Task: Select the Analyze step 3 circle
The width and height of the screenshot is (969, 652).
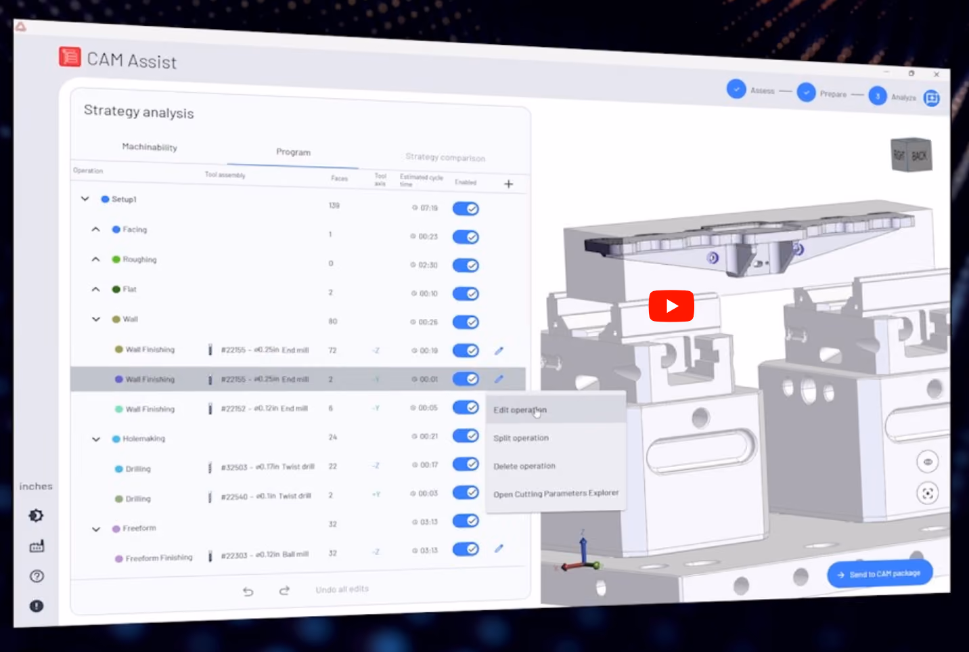Action: point(878,95)
